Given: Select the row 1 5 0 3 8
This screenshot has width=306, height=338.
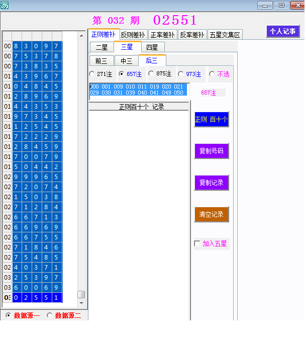Looking at the screenshot, I should coord(33,197).
